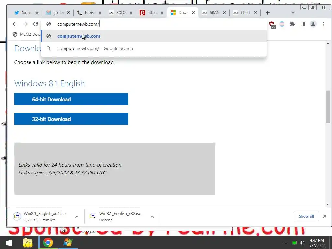Switch to the red C icon tab
The image size is (332, 249).
(148, 13)
